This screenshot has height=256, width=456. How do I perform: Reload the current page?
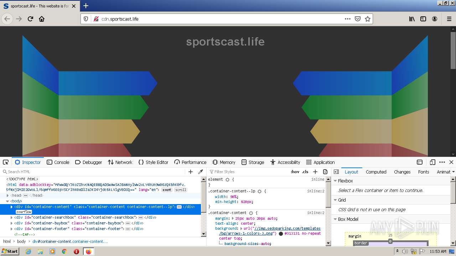[x=30, y=19]
